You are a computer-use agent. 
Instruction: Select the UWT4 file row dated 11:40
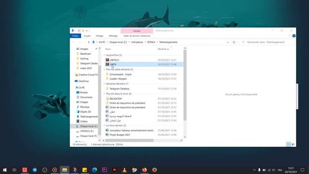click(144, 64)
